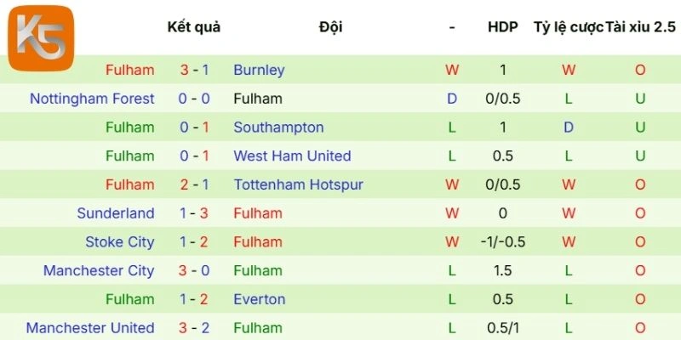Click the 0 - 0 score in Nottingham Forest row
This screenshot has height=340, width=681.
(194, 99)
